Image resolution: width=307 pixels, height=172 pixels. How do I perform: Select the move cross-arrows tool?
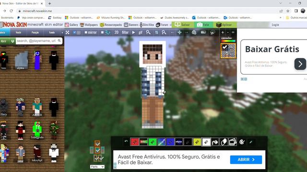pos(179,32)
